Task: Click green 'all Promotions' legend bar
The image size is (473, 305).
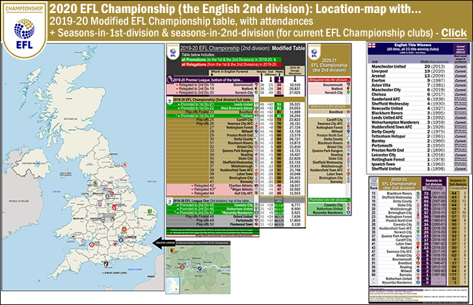Action: coord(231,60)
